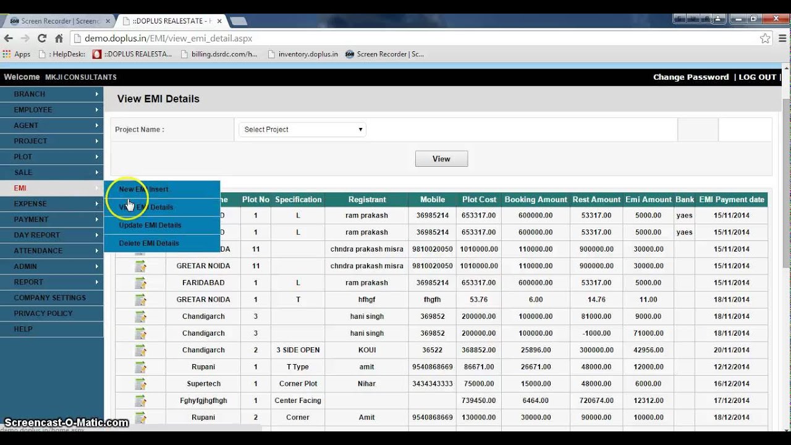
Task: Expand the PROJECT sidebar menu
Action: click(52, 141)
